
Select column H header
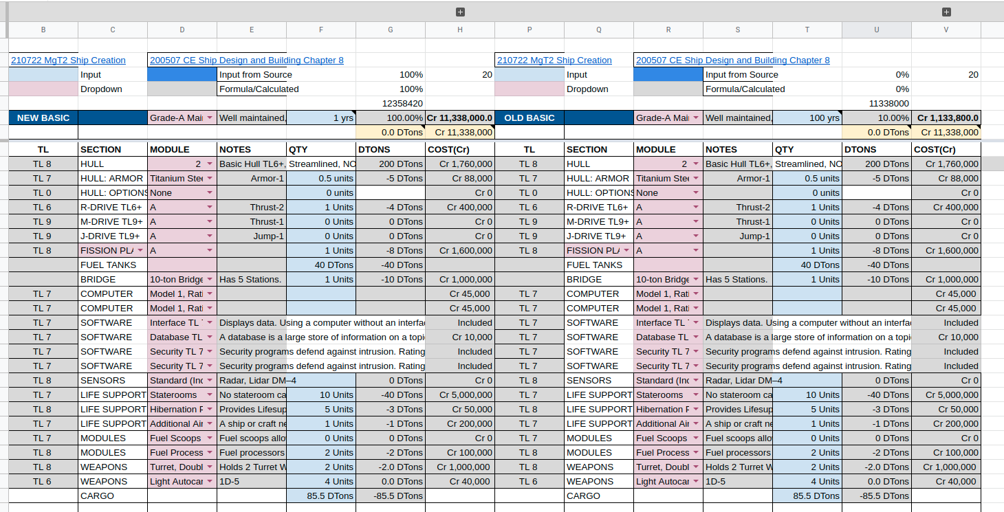click(460, 30)
